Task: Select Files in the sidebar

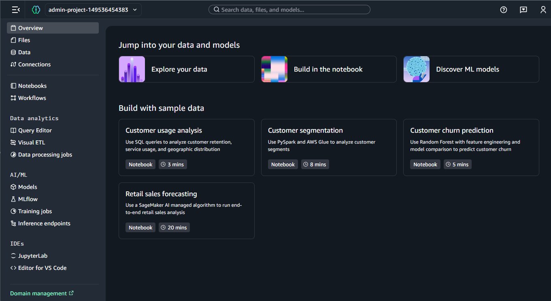Action: pos(24,40)
